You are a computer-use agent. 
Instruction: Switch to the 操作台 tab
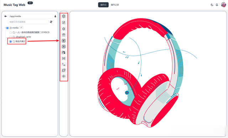(103, 5)
